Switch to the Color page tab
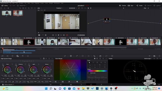The height and width of the screenshot is (91, 162). pos(91,84)
